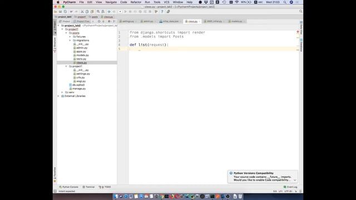356x200 pixels.
Task: Click the Paste icon in toolbar
Action: pyautogui.click(x=92, y=12)
